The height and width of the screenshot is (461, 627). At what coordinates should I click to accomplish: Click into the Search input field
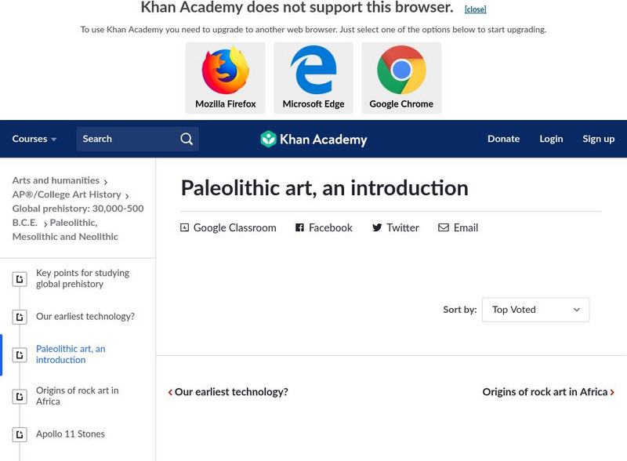(x=125, y=139)
